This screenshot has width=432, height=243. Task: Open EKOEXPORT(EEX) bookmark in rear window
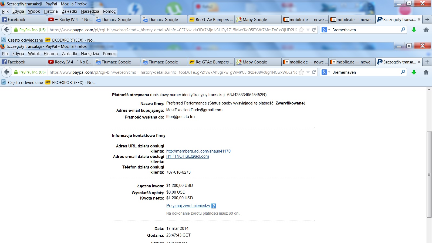[70, 40]
